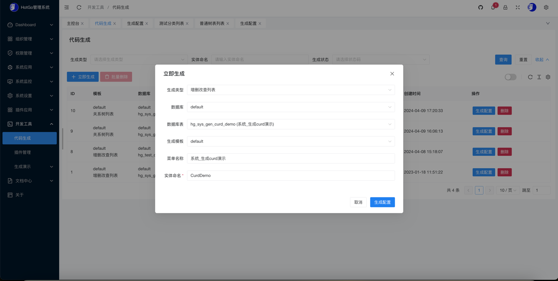Switch to the 测试分类列表 tab
Image resolution: width=558 pixels, height=281 pixels.
click(171, 23)
